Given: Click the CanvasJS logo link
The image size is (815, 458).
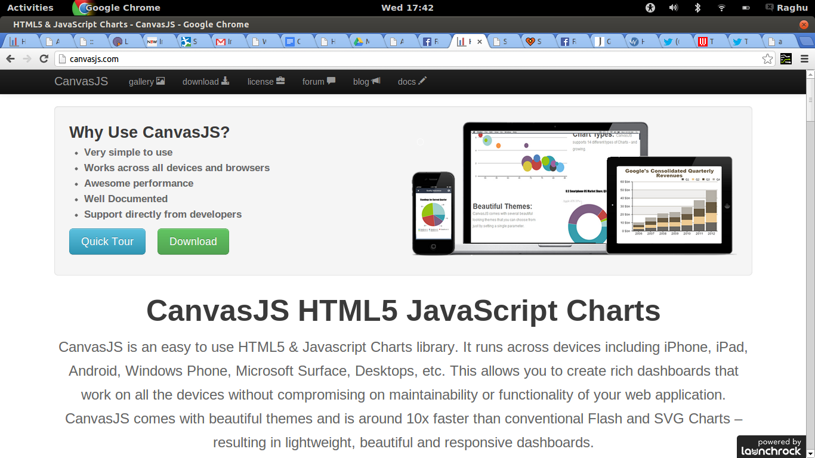Looking at the screenshot, I should tap(81, 81).
